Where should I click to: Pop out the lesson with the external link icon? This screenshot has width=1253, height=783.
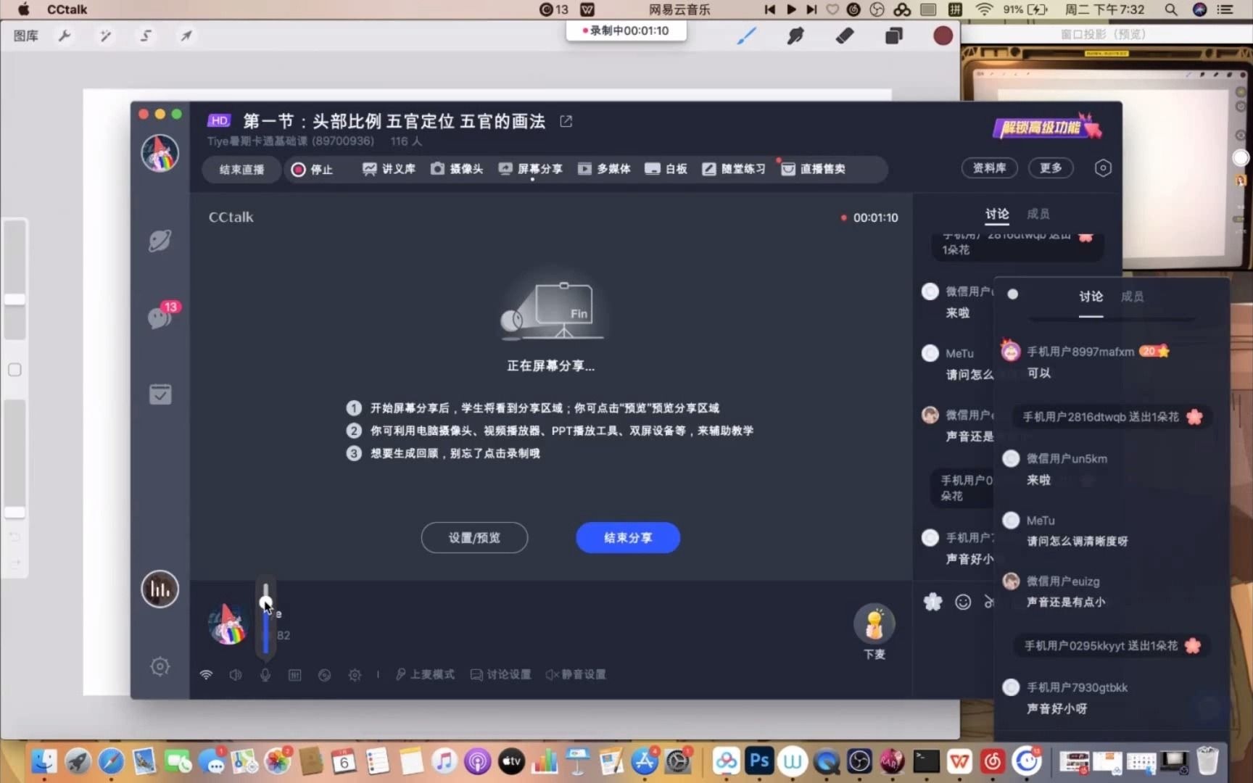[566, 121]
